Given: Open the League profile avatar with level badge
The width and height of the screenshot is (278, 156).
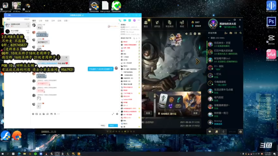Looking at the screenshot, I should point(213,24).
